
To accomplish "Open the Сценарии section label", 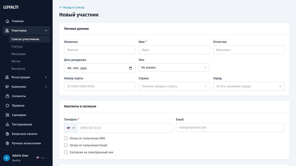I will click(19, 115).
